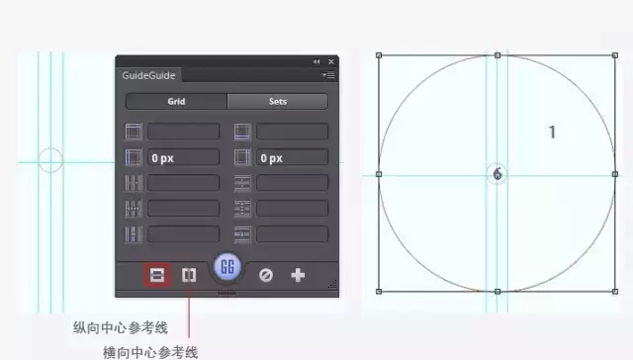The width and height of the screenshot is (633, 360).
Task: Click the vertical midpoint guide button
Action: pos(189,275)
